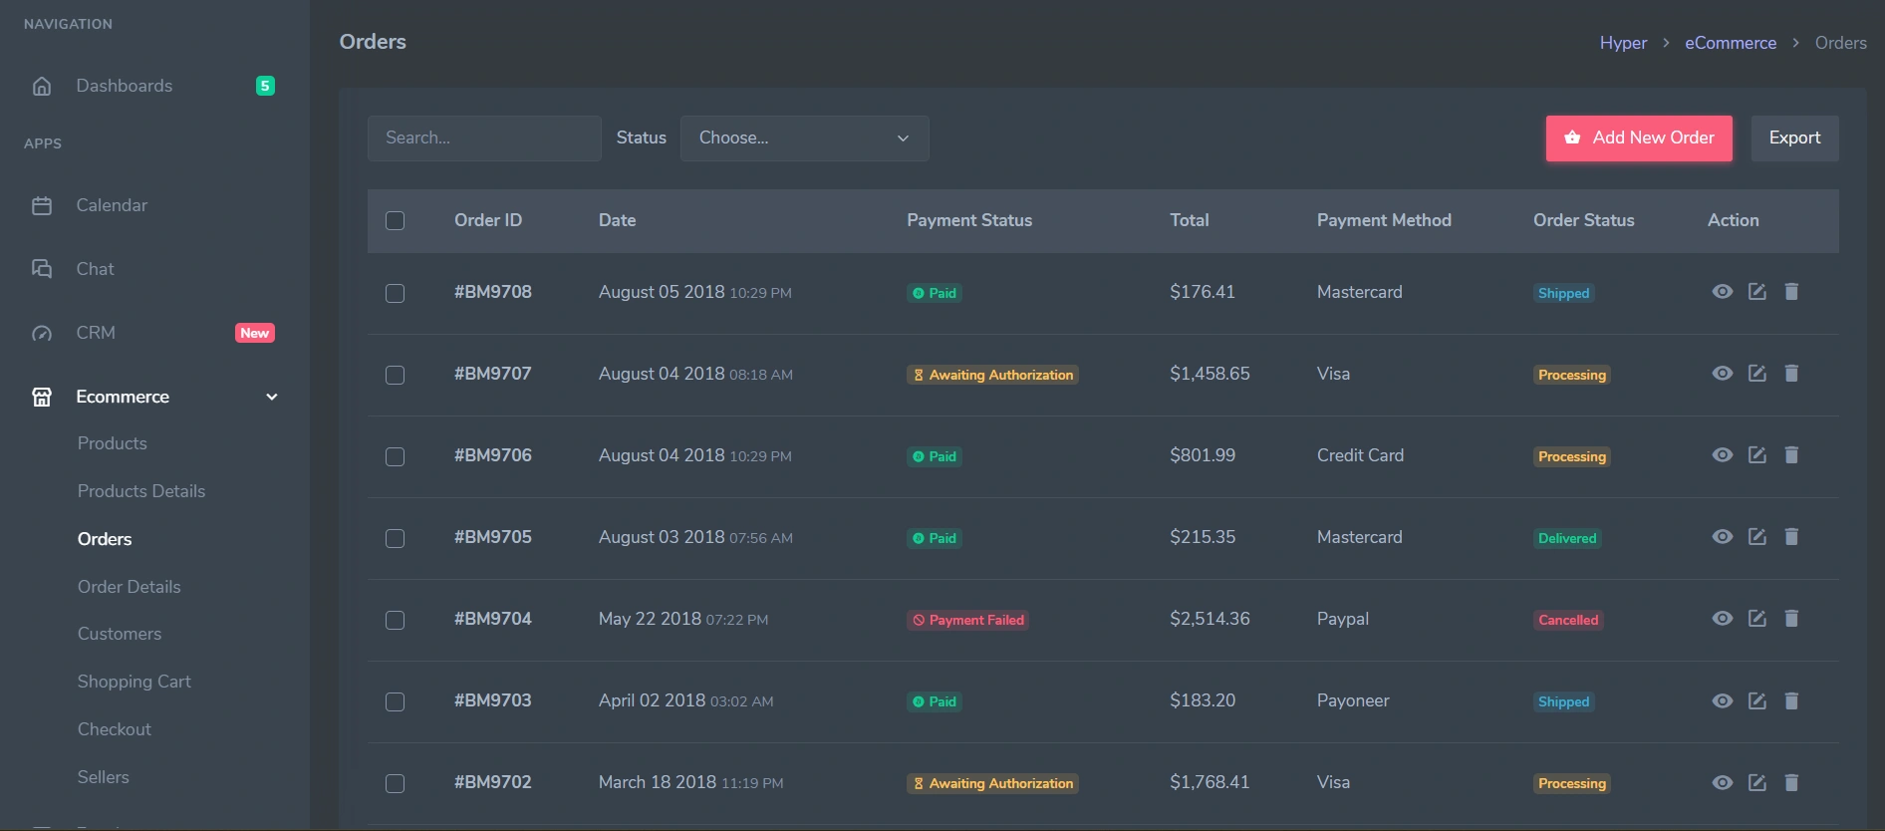Expand the CRM navigation item

96,333
